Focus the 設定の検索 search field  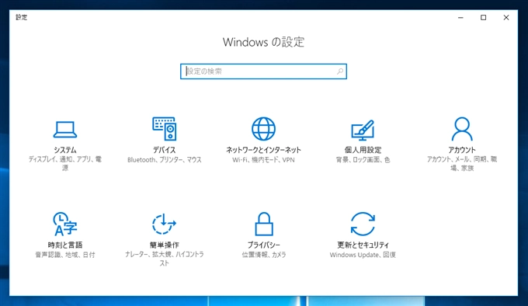coord(263,71)
